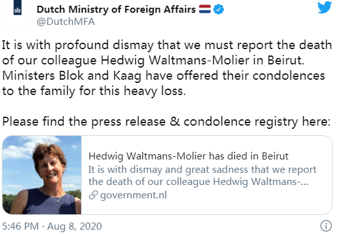Viewport: 337px width, 236px height.
Task: Open the tweet info circle icon
Action: point(326,226)
